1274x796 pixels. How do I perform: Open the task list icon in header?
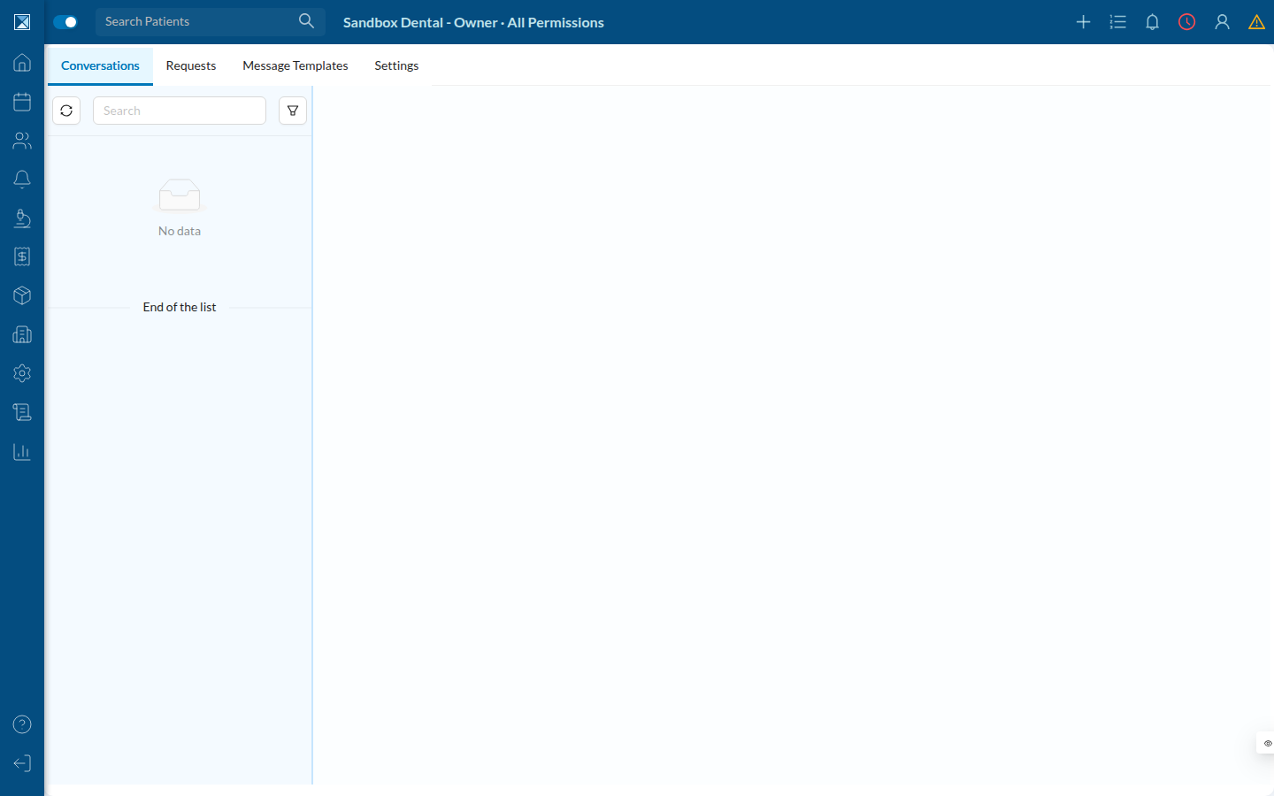1117,22
